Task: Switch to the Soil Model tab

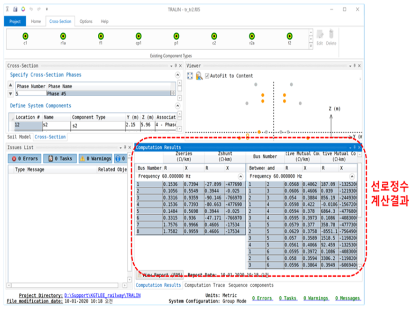Action: pyautogui.click(x=19, y=137)
